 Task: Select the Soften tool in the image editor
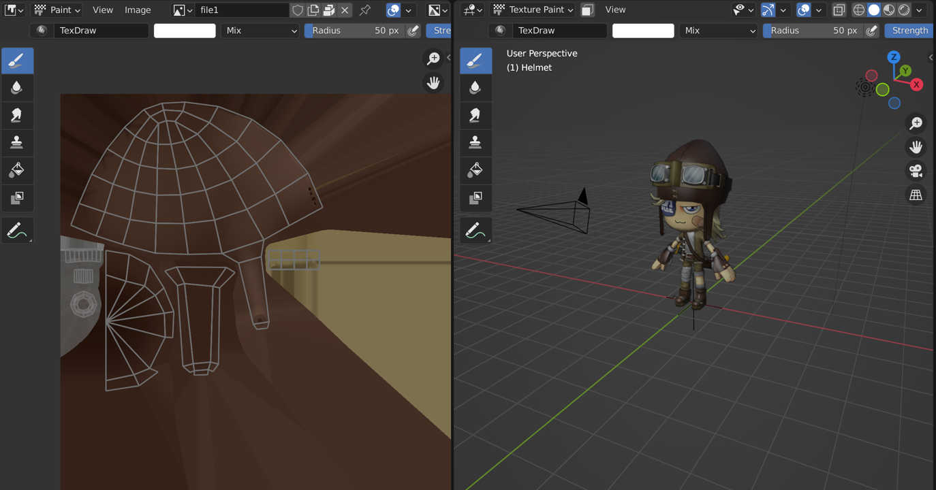coord(17,88)
